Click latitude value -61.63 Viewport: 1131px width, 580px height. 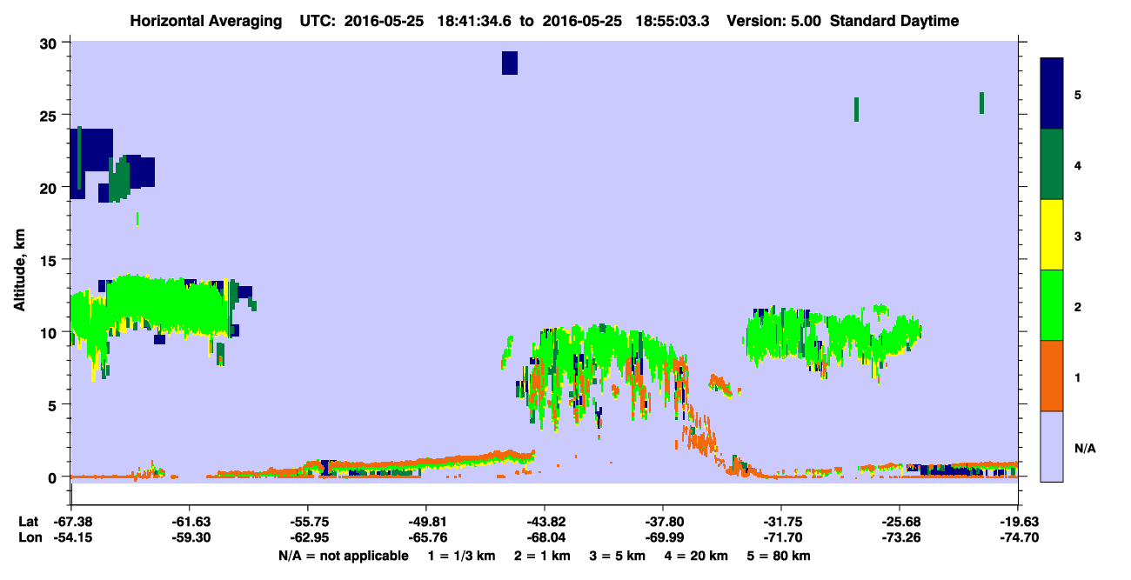click(190, 522)
